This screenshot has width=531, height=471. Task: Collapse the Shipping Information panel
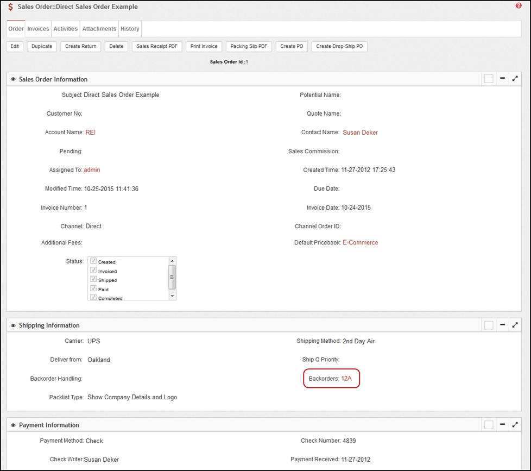(503, 325)
